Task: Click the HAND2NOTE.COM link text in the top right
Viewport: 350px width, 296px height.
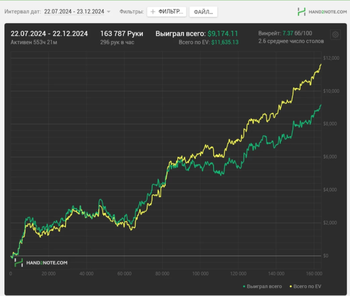Action: click(x=328, y=12)
